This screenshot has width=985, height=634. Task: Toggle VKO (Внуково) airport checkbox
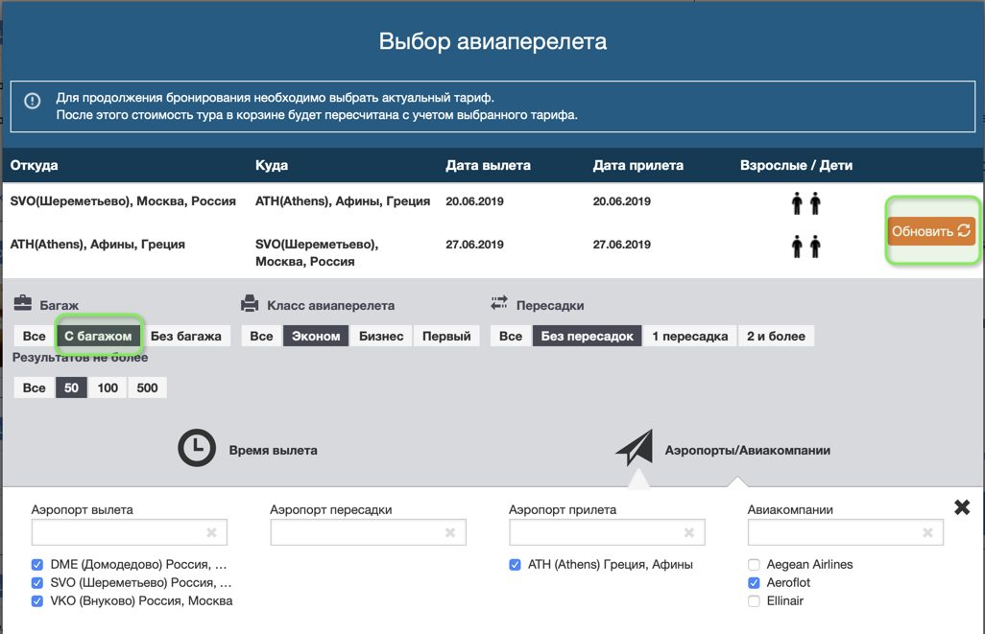37,601
